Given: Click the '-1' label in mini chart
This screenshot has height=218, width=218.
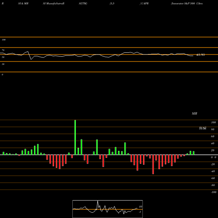Looking at the screenshot, I should (x=140, y=212).
